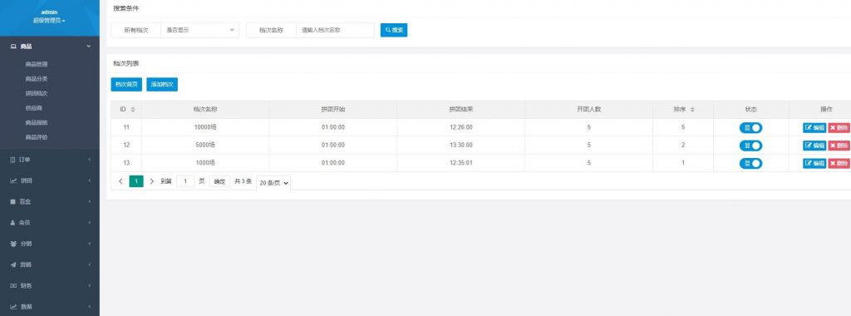Image resolution: width=851 pixels, height=316 pixels.
Task: Click the 1000场 name cell
Action: point(206,163)
